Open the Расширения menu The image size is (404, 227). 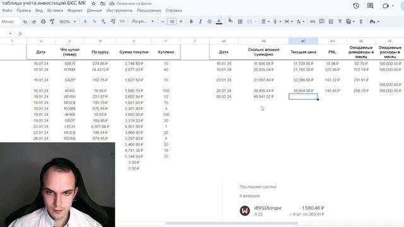click(149, 11)
